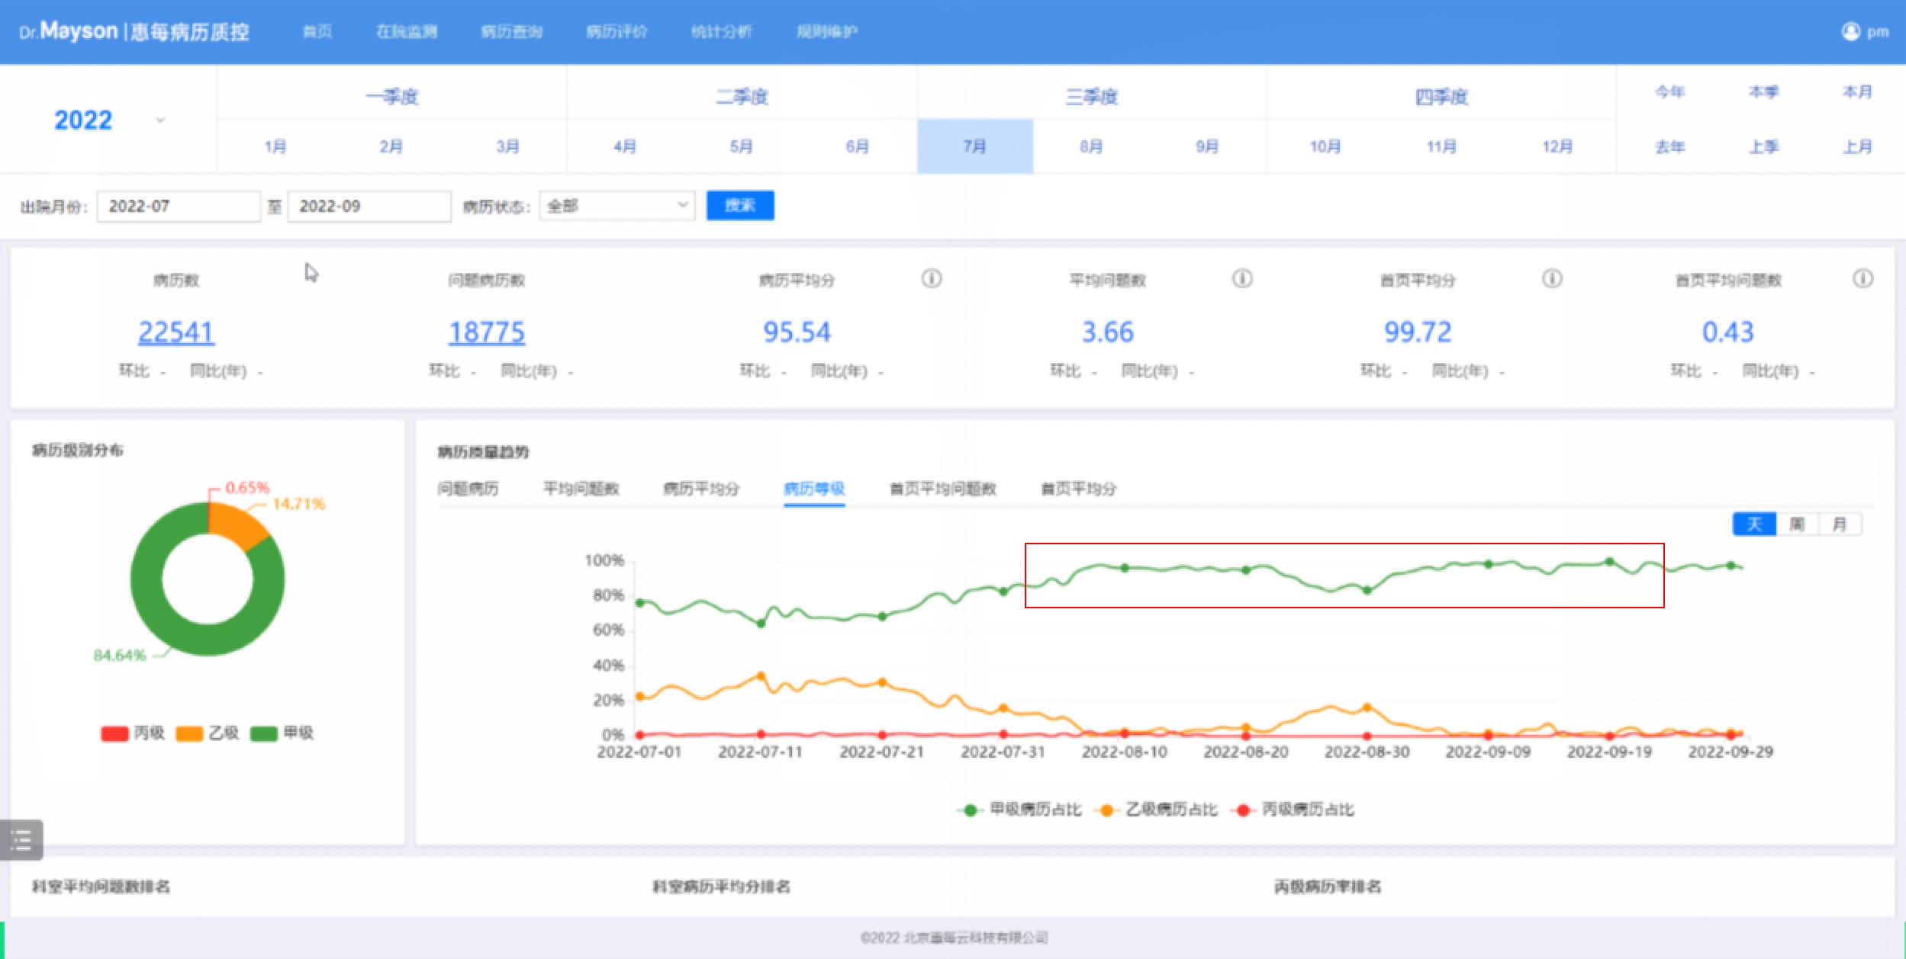Image resolution: width=1906 pixels, height=959 pixels.
Task: Select the 二季度 quarter header
Action: tap(742, 96)
